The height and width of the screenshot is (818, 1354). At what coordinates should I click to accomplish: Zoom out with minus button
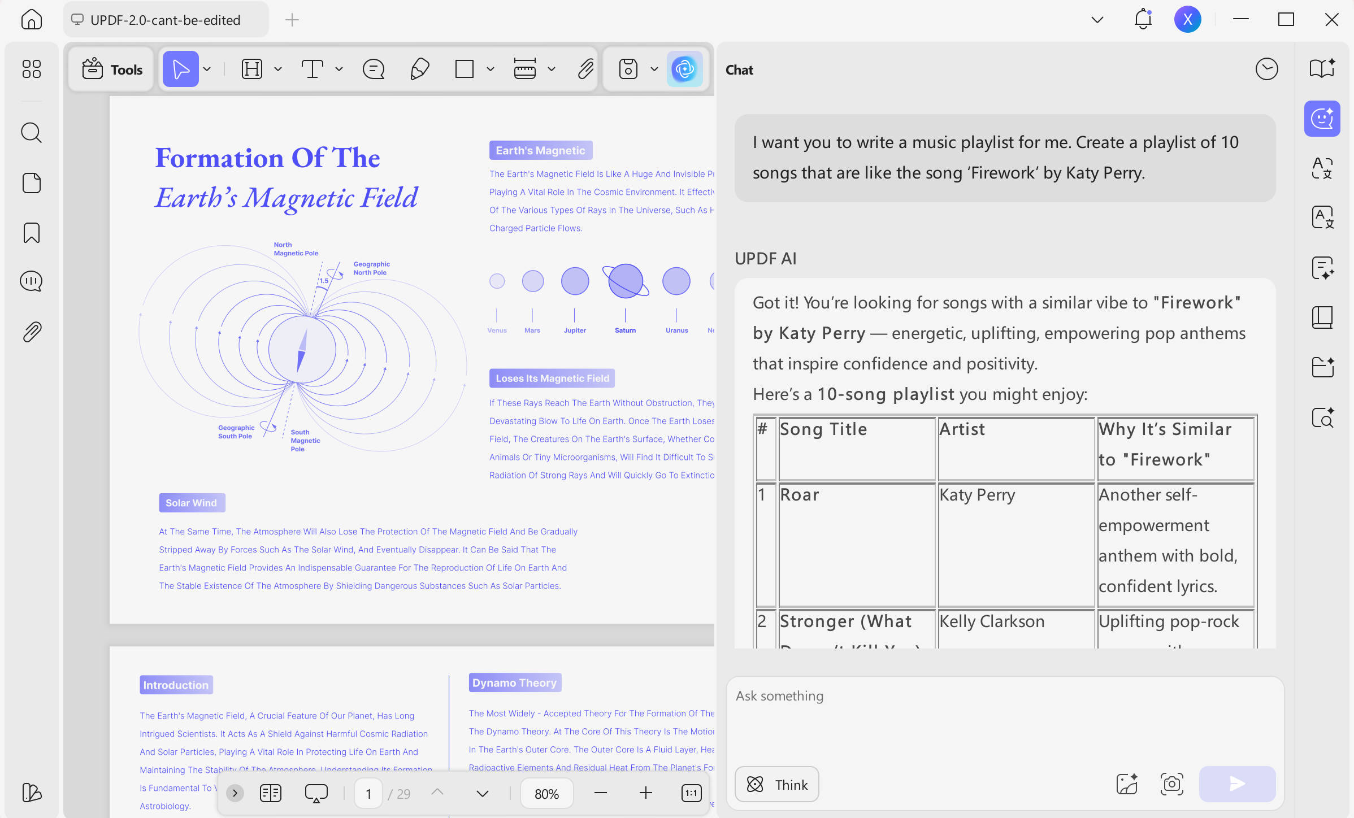click(601, 793)
